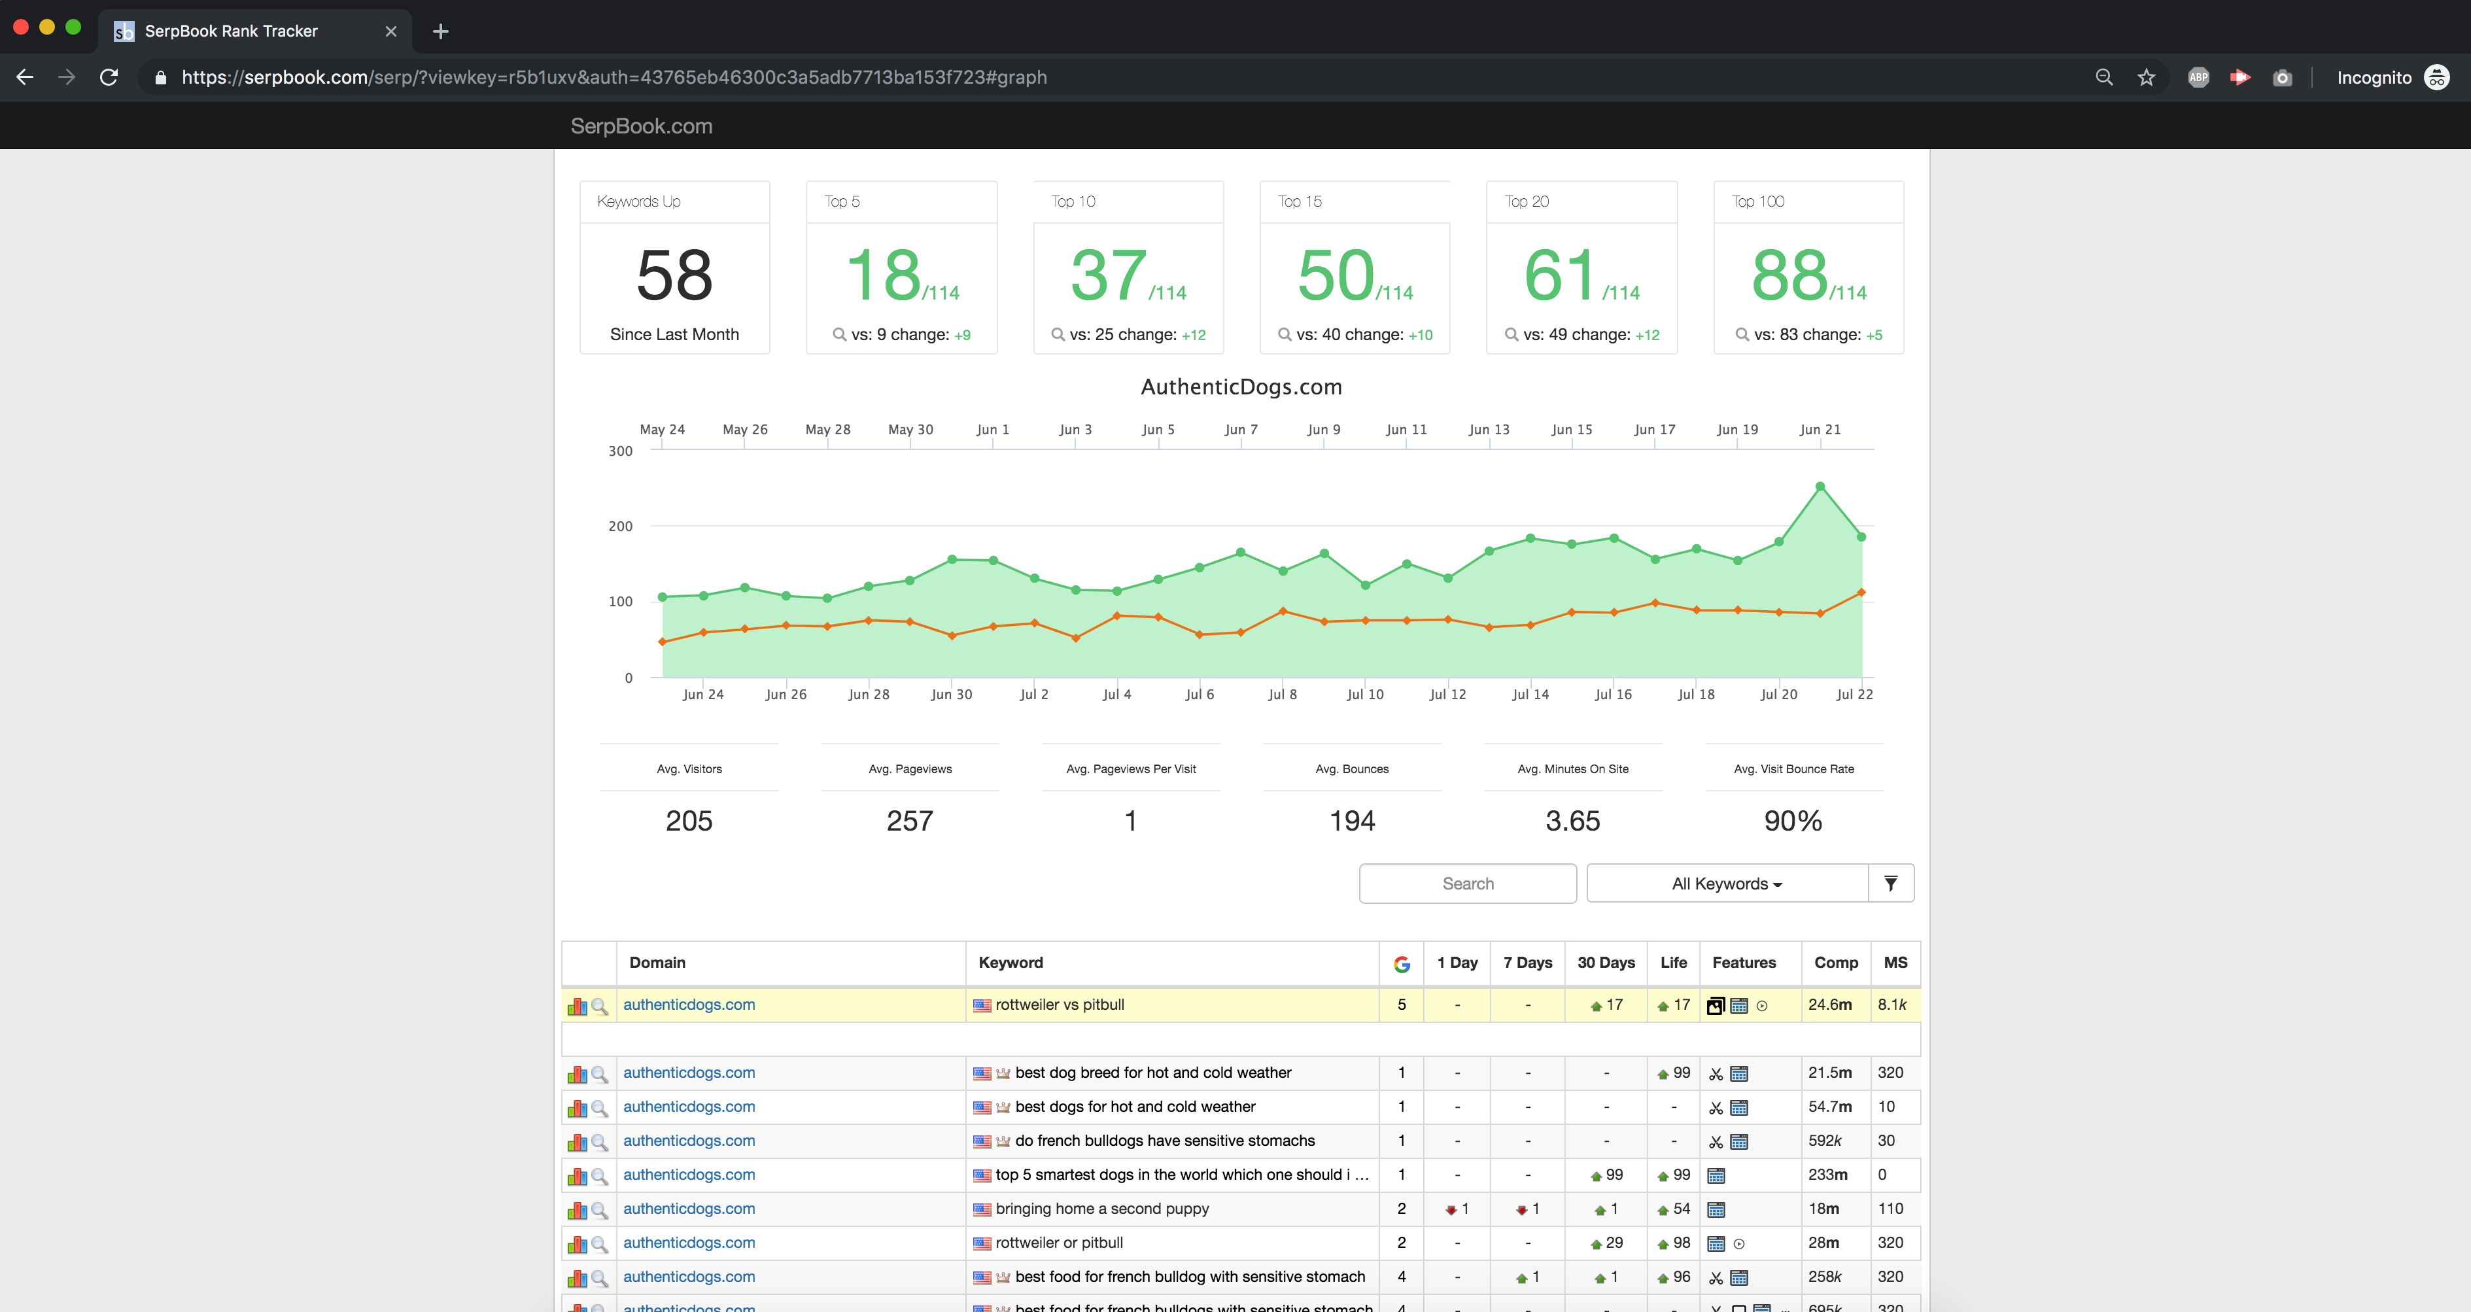Open the SerpBook.com header link
The width and height of the screenshot is (2471, 1312).
[x=641, y=126]
